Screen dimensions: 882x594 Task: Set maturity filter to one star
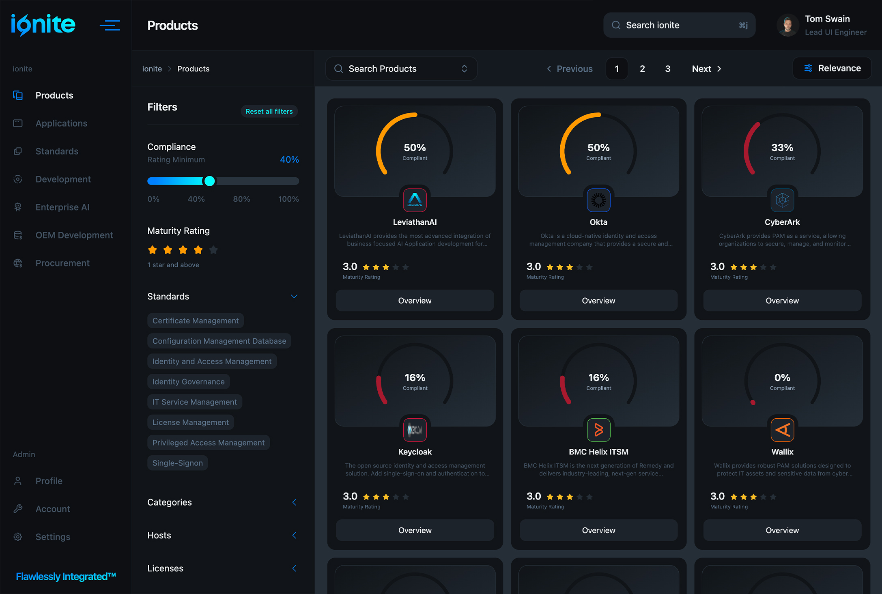pos(153,250)
